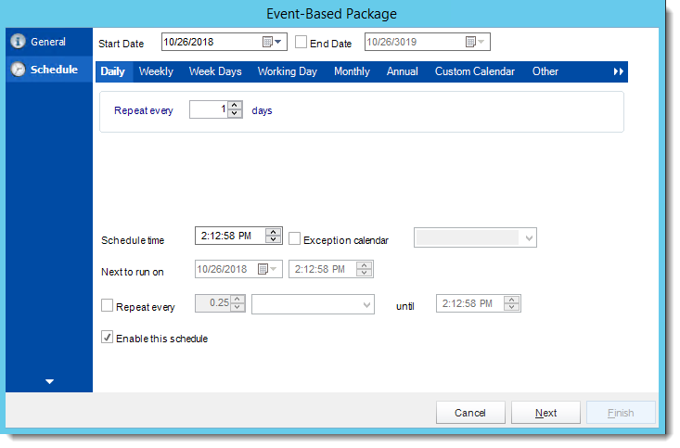Increase repeat every days value
Viewport: 680px width, 448px height.
[235, 106]
